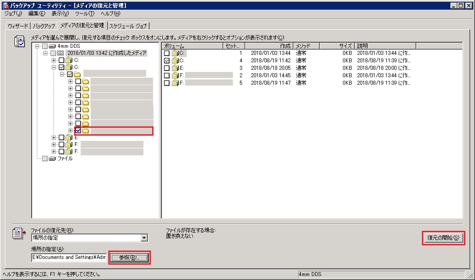
Task: Click the ファイル device icon in tree
Action: (52, 158)
